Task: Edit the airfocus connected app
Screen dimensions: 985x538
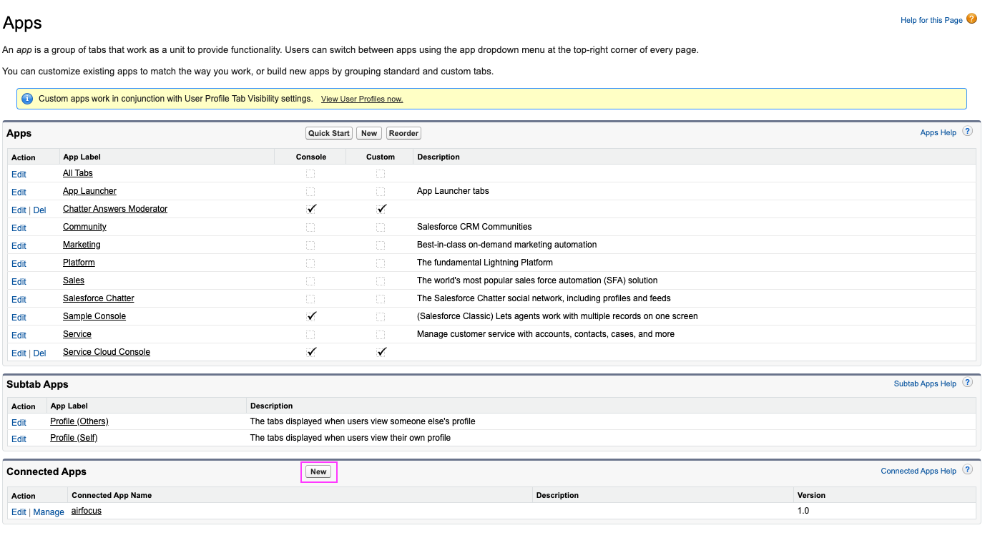Action: coord(19,512)
